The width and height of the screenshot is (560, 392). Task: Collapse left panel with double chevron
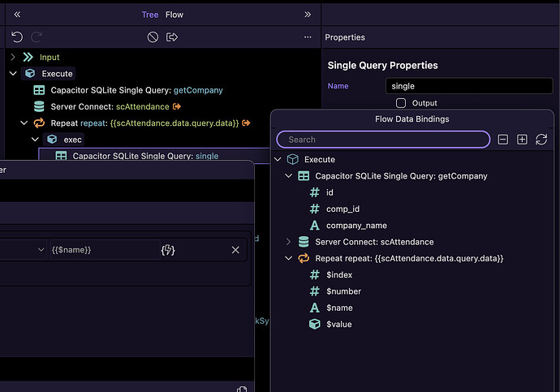pos(17,15)
